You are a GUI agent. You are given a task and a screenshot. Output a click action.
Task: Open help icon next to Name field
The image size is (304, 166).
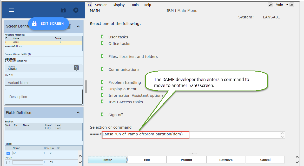tap(76, 68)
